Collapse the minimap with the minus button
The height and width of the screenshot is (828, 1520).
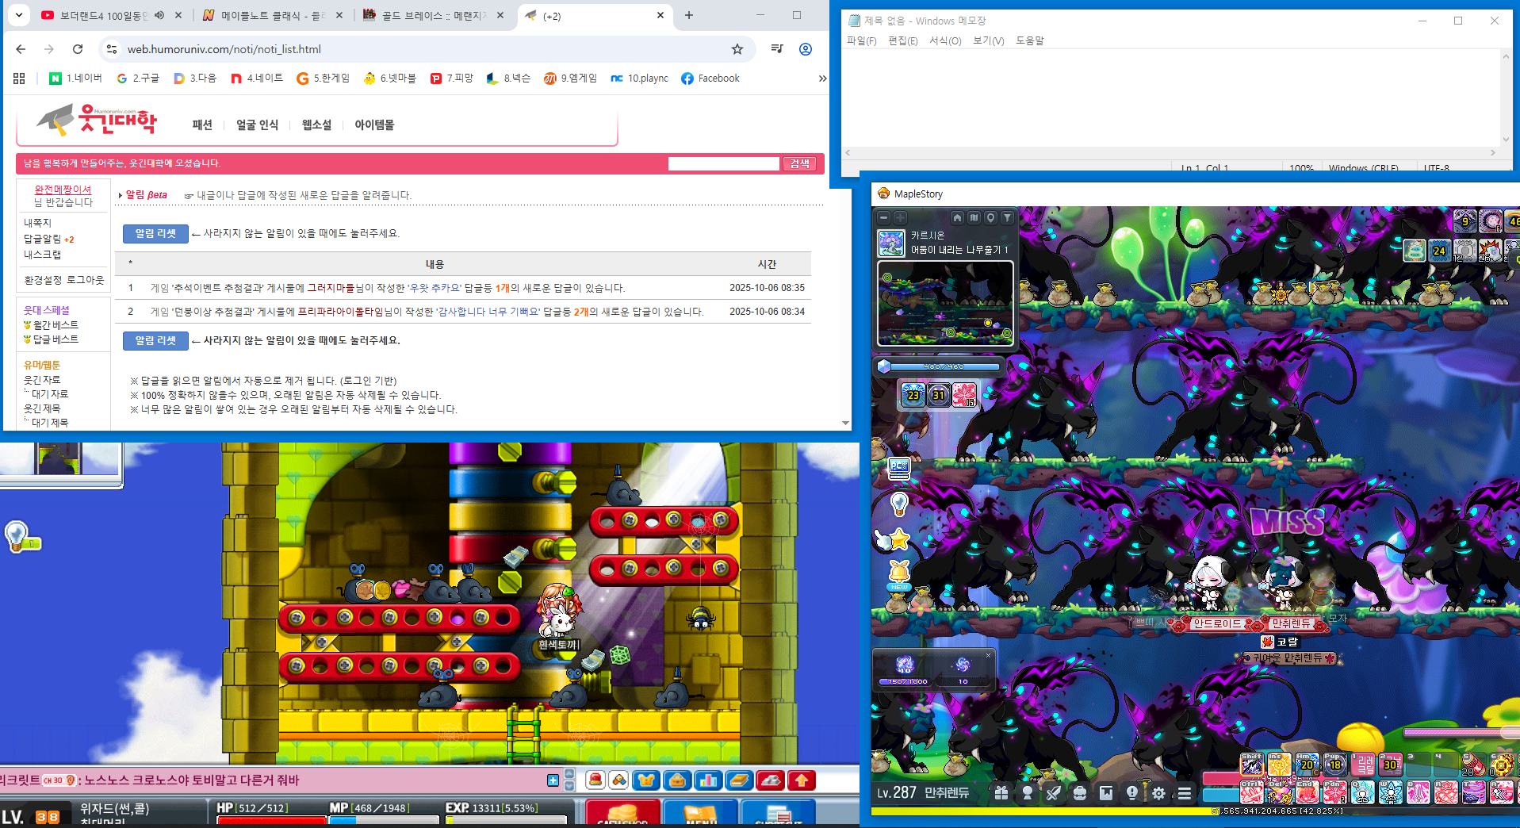pyautogui.click(x=883, y=217)
